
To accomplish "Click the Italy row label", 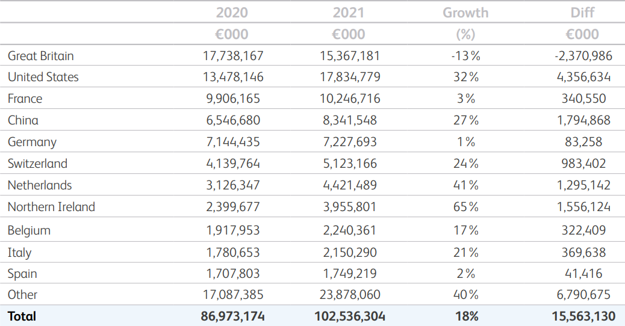I will [19, 253].
